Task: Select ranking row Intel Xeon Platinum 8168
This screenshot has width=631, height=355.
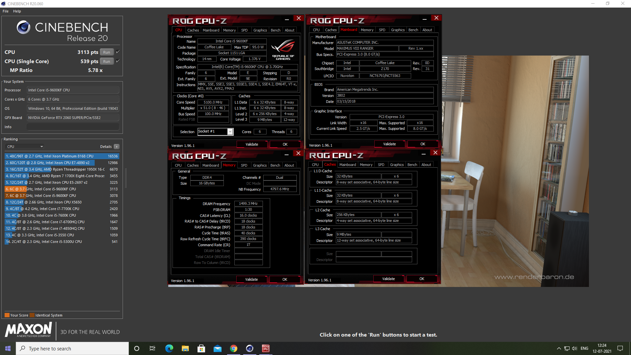Action: (62, 156)
